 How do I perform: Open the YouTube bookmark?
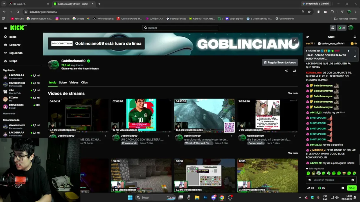(x=17, y=19)
